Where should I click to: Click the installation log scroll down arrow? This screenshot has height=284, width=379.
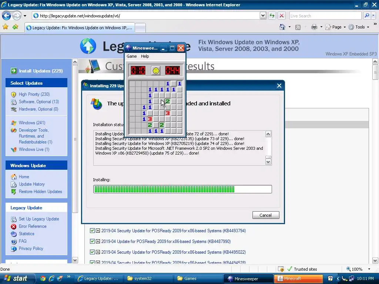268,162
